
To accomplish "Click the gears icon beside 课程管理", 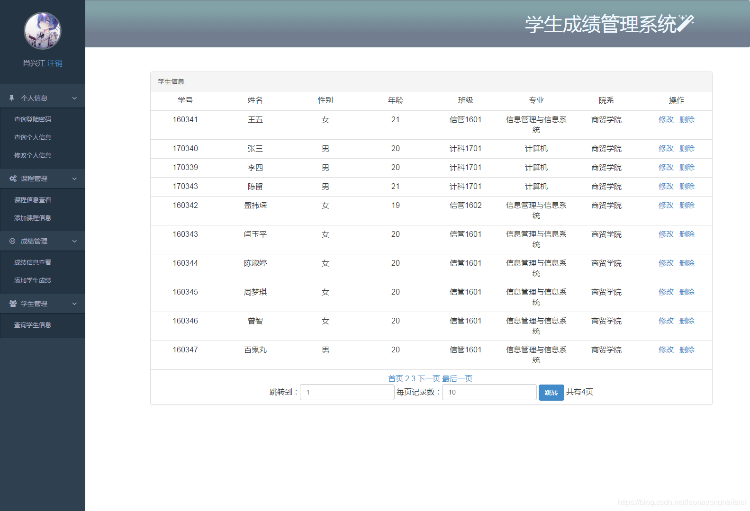I will point(13,179).
